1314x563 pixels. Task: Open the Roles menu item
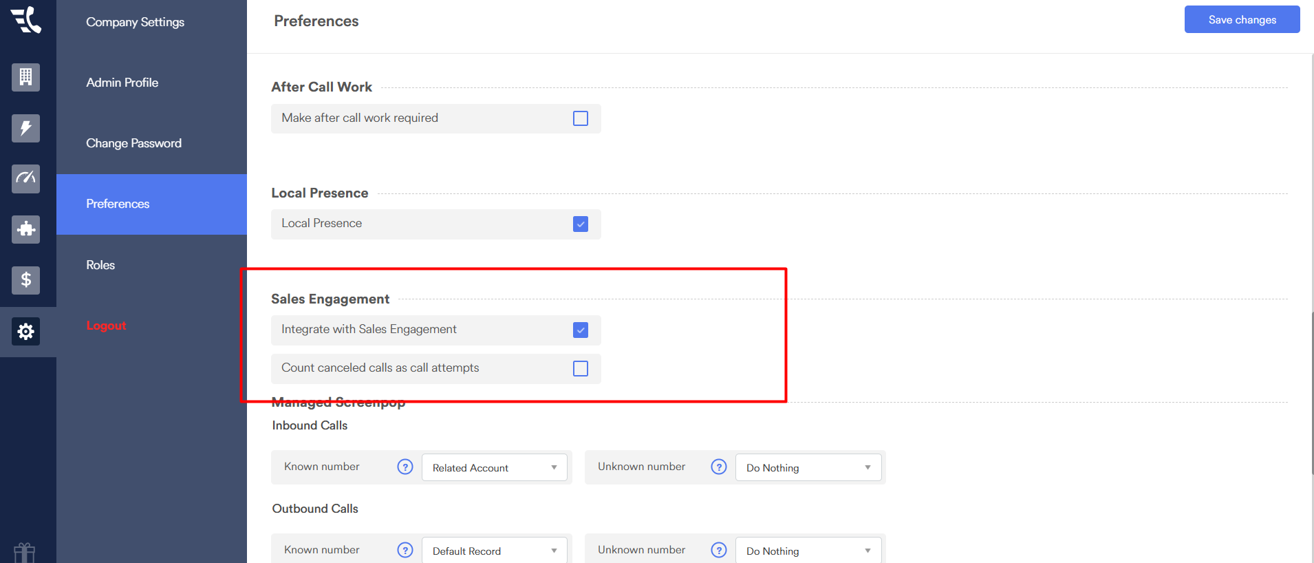pos(100,265)
